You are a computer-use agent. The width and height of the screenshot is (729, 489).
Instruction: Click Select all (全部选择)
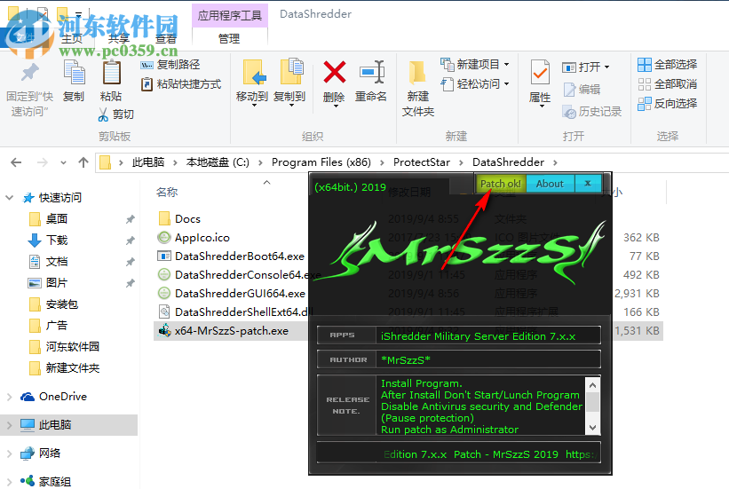(x=667, y=65)
